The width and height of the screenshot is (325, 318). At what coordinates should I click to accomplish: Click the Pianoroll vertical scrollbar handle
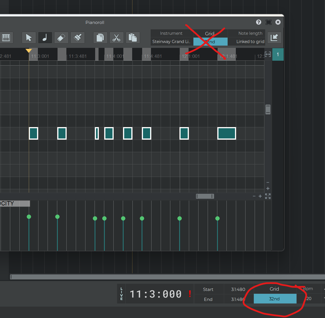tap(268, 109)
